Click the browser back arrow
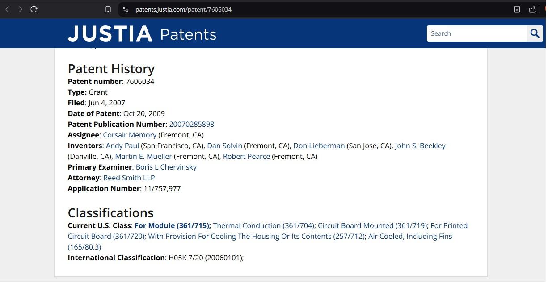This screenshot has width=548, height=308. (7, 9)
